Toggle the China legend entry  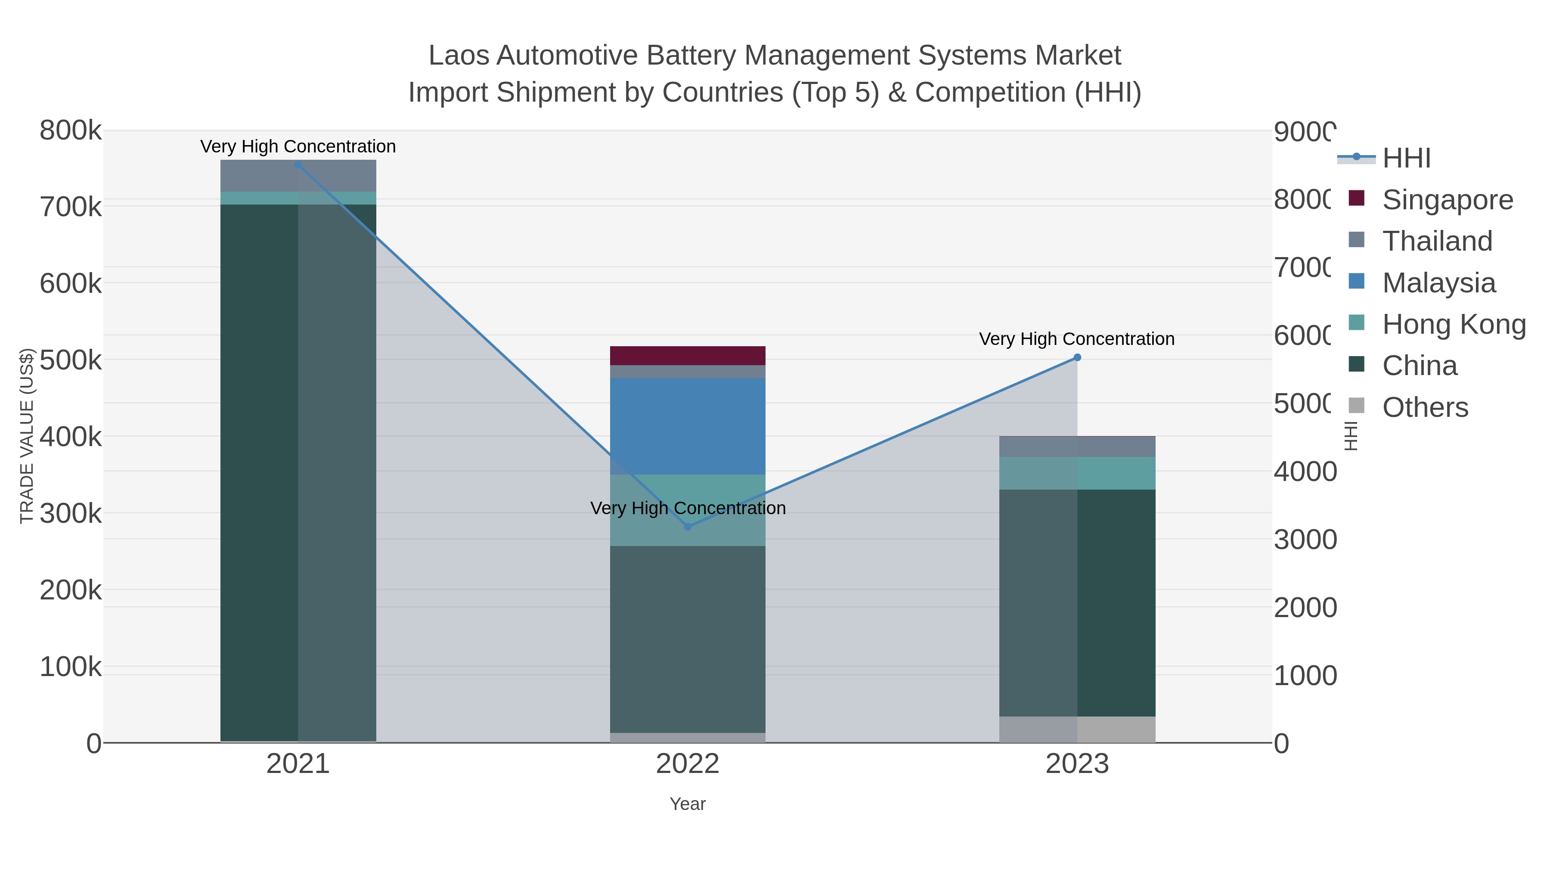click(1403, 366)
